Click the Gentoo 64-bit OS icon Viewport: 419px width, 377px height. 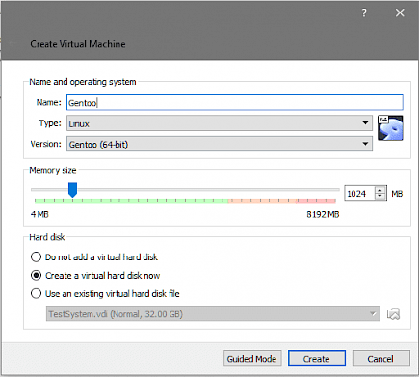coord(390,127)
